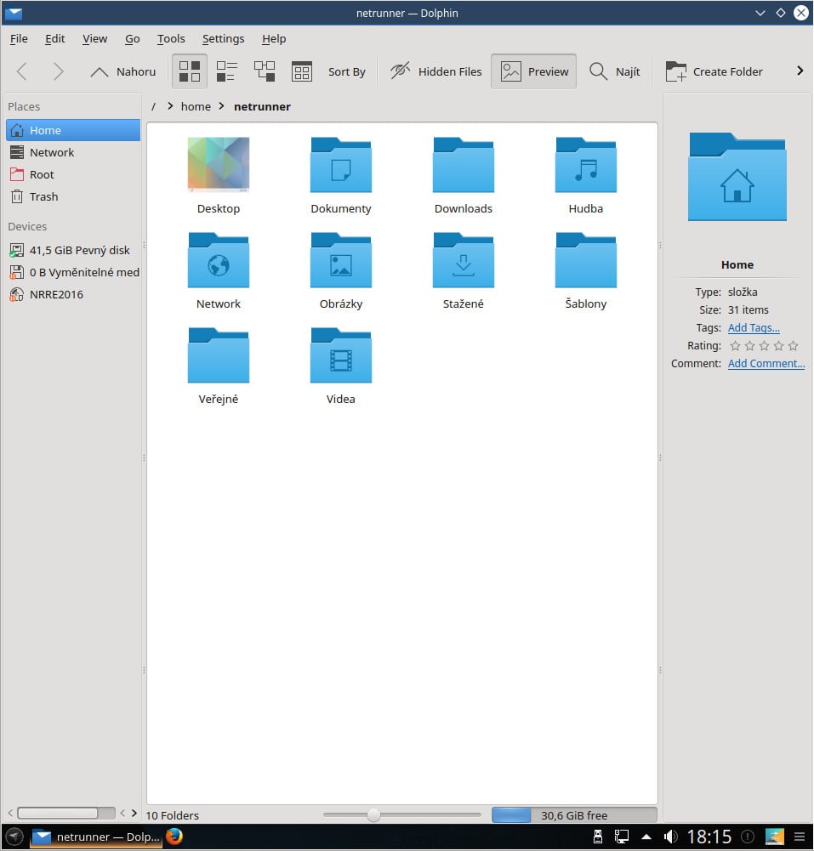This screenshot has height=851, width=814.
Task: Select Root in Places panel
Action: pyautogui.click(x=73, y=175)
